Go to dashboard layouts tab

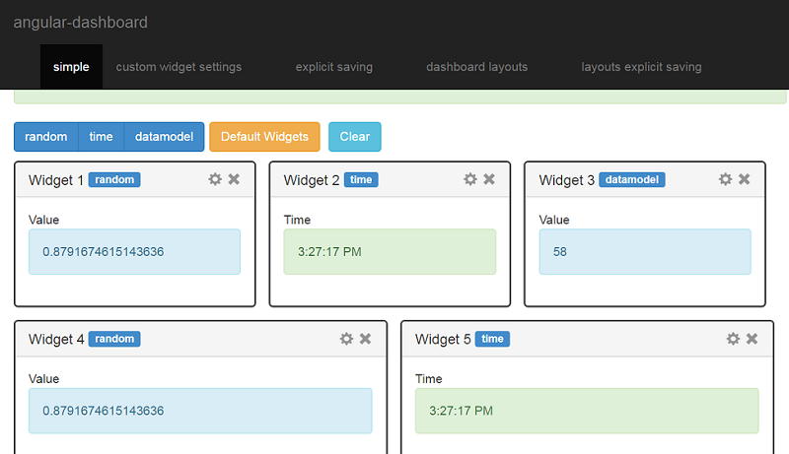pos(477,67)
